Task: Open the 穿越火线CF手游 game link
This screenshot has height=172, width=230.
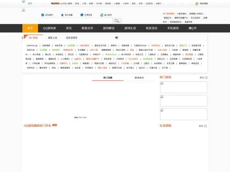Action: (146, 50)
